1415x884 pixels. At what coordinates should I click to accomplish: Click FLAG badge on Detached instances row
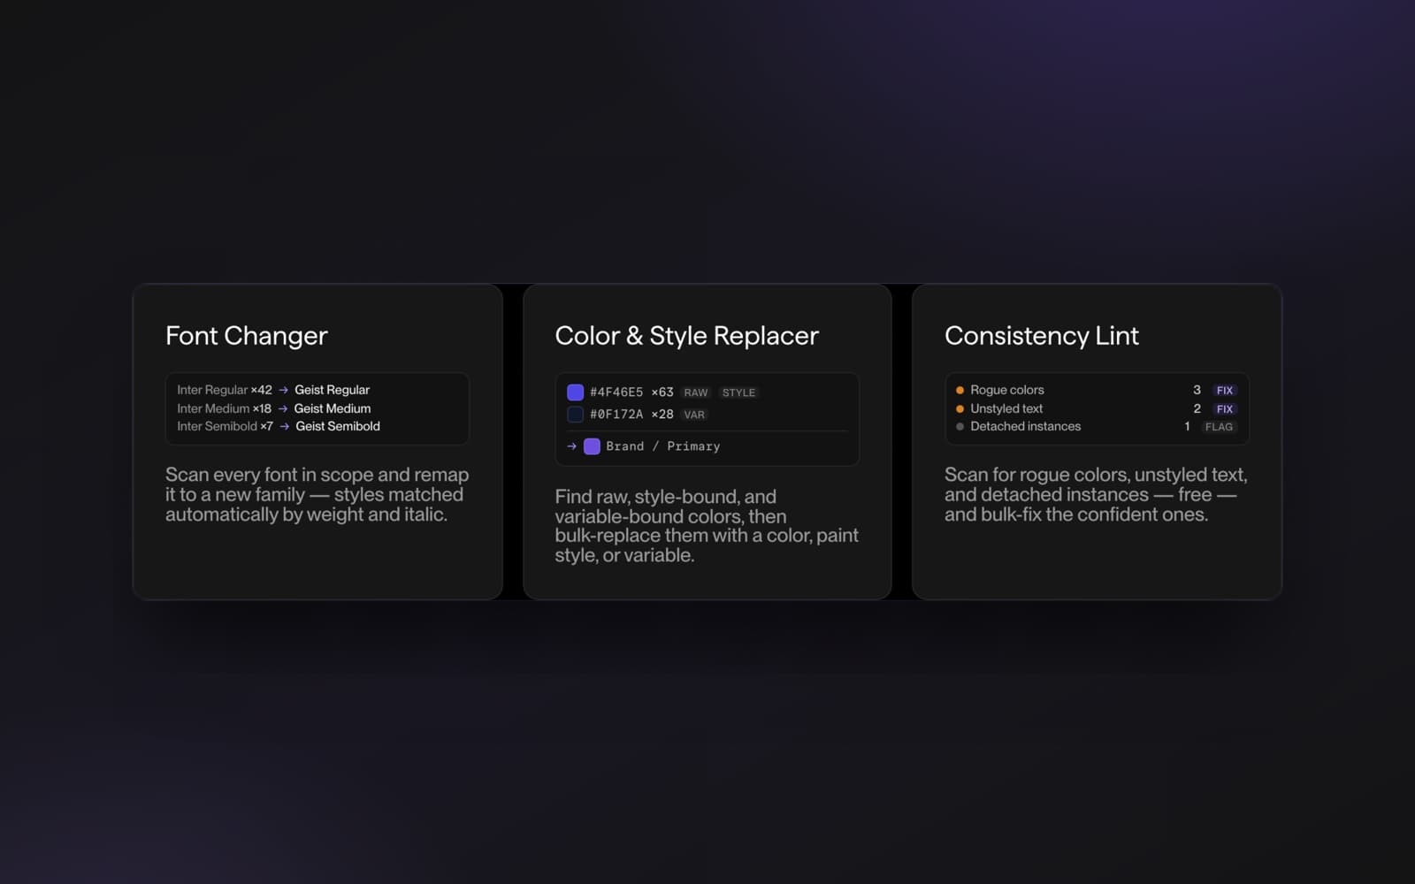click(1219, 427)
